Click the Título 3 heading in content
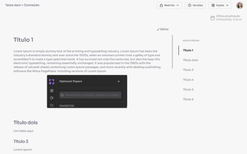Image resolution: width=247 pixels, height=154 pixels. tap(21, 141)
